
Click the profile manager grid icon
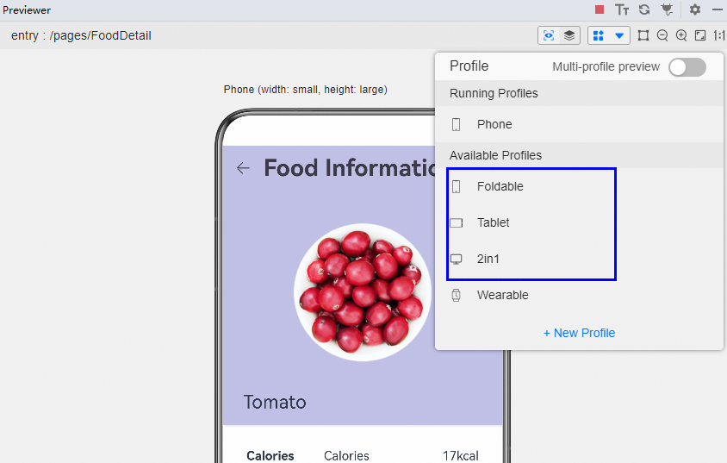(599, 35)
